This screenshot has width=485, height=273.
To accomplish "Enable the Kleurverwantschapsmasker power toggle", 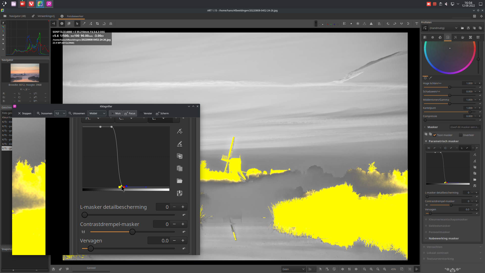I will point(426,219).
